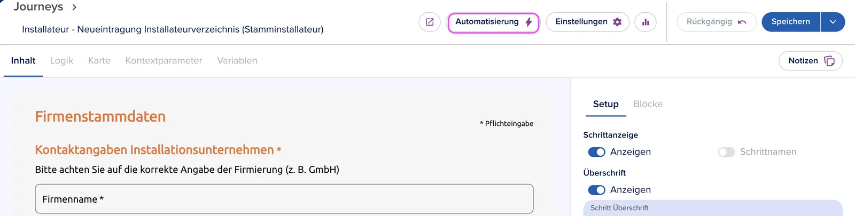Open the Variablen tab
855x216 pixels.
237,61
